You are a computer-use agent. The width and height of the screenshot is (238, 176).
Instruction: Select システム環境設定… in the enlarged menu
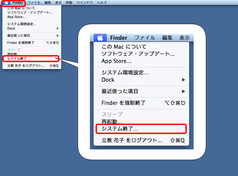(141, 73)
